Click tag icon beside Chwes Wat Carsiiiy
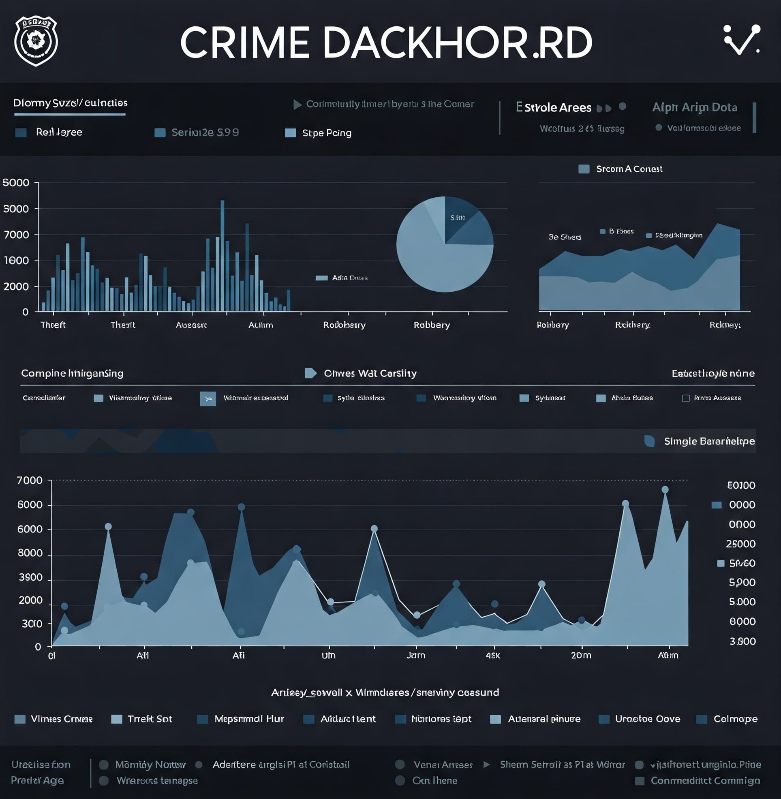The width and height of the screenshot is (781, 799). click(x=310, y=373)
